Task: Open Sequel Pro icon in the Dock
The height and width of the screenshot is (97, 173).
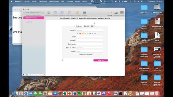Action: pos(130,93)
